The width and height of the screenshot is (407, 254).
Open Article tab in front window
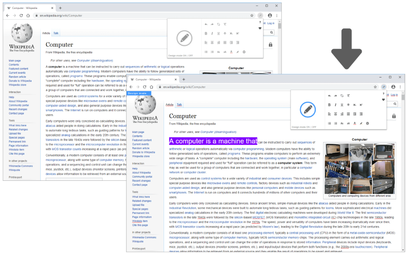(170, 105)
